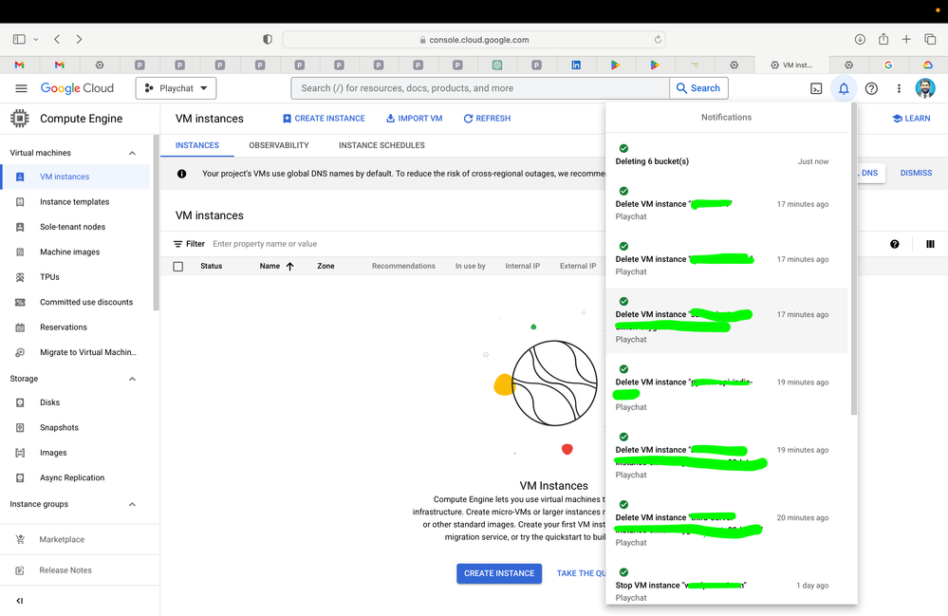948x616 pixels.
Task: Open Committed use discounts page
Action: click(75, 302)
